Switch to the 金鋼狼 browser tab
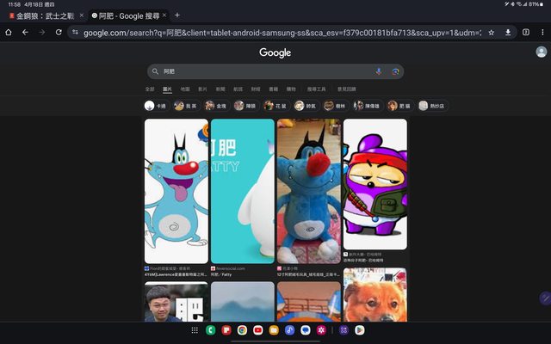Image resolution: width=551 pixels, height=344 pixels. pyautogui.click(x=43, y=15)
